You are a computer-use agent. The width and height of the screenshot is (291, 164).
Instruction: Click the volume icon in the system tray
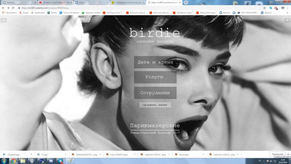coord(271,161)
